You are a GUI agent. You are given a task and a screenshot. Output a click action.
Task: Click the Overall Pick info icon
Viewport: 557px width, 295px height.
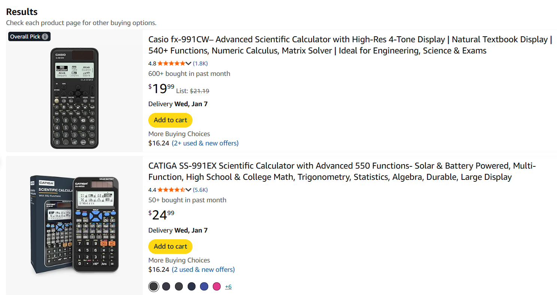pos(45,37)
